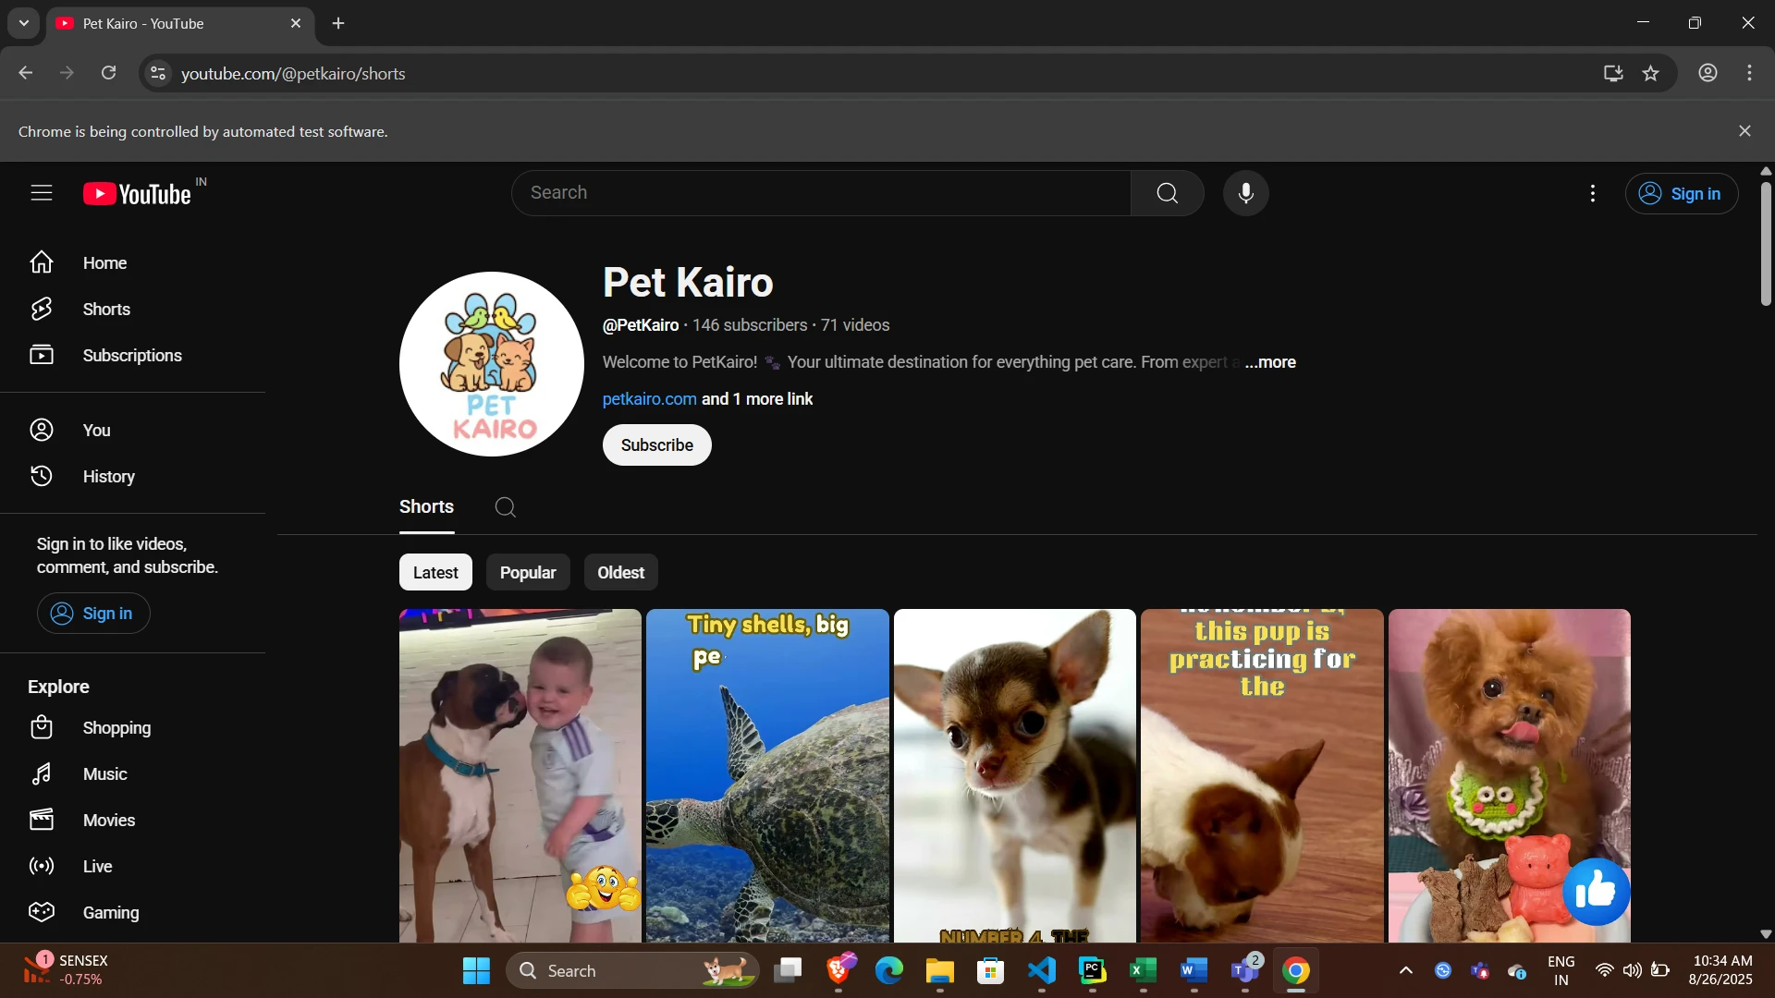Click the Pet Kairo channel avatar
The image size is (1775, 998).
pos(492,364)
